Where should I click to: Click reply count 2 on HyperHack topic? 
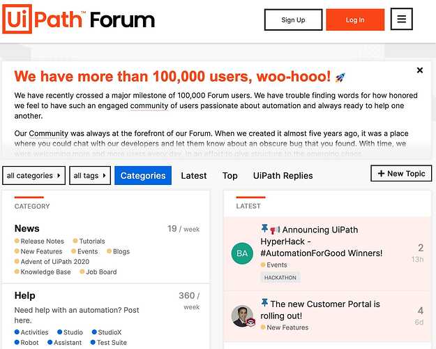coord(421,248)
